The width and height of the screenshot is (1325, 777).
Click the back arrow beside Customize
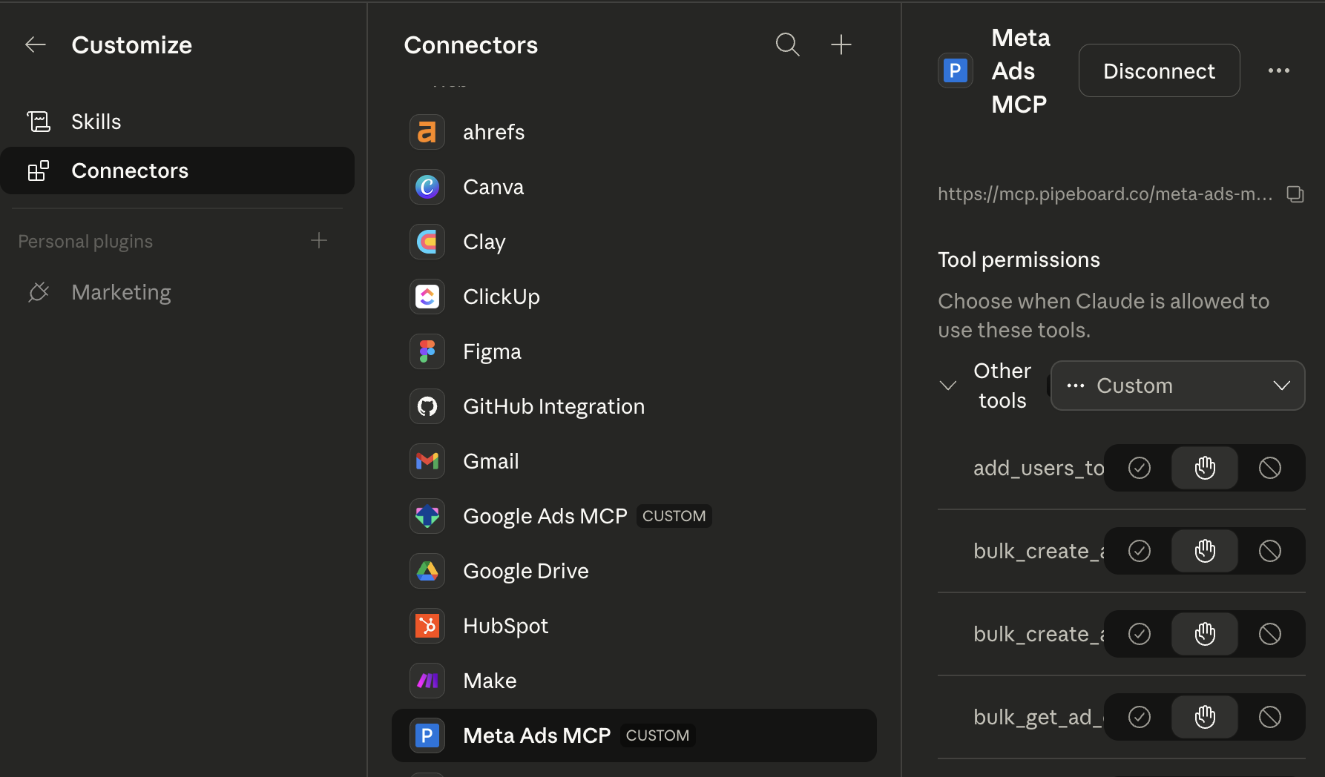[36, 45]
